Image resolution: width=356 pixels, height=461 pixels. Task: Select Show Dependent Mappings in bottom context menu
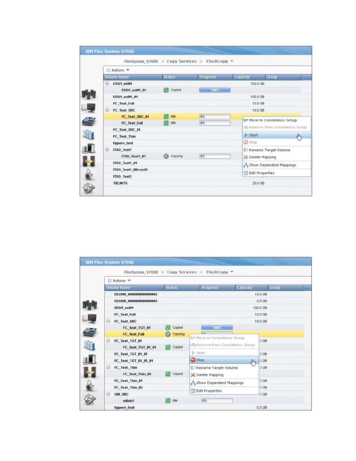point(224,383)
